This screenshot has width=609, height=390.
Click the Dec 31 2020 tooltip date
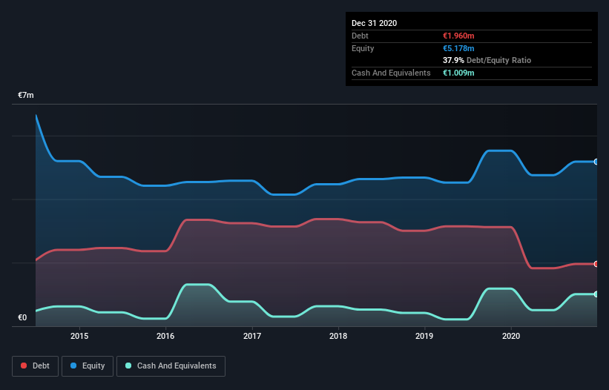(x=374, y=23)
